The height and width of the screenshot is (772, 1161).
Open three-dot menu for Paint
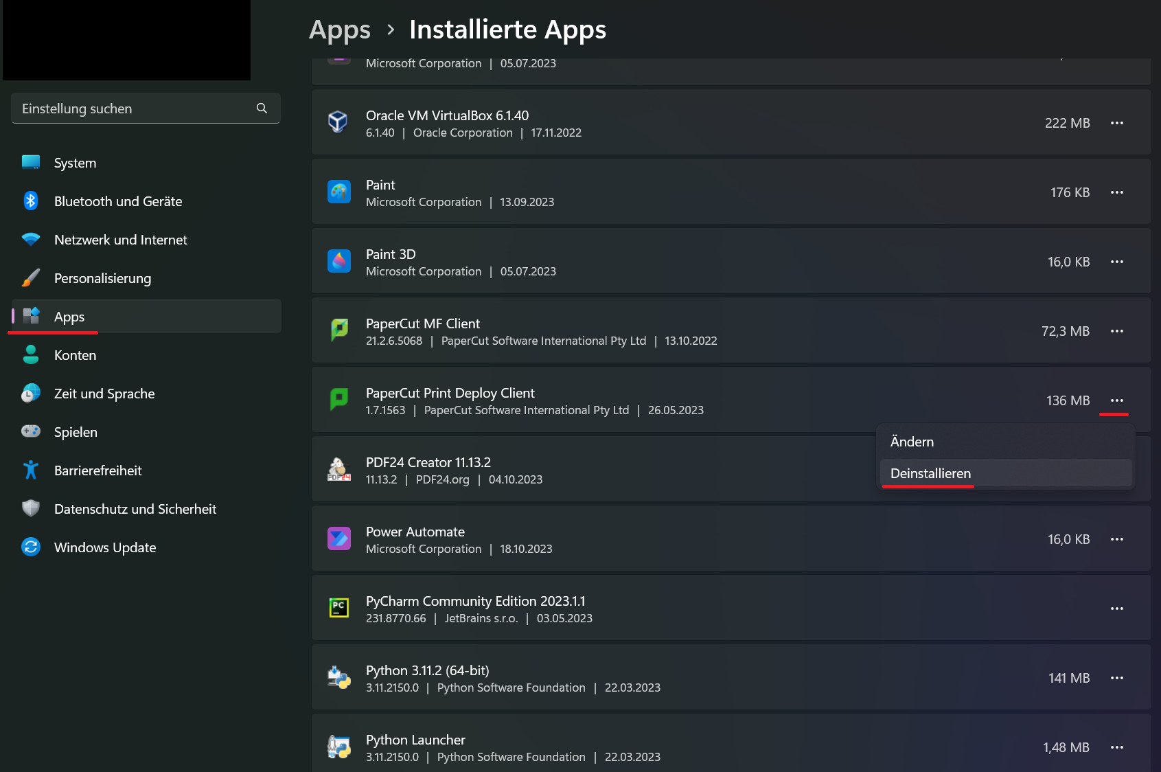coord(1117,192)
